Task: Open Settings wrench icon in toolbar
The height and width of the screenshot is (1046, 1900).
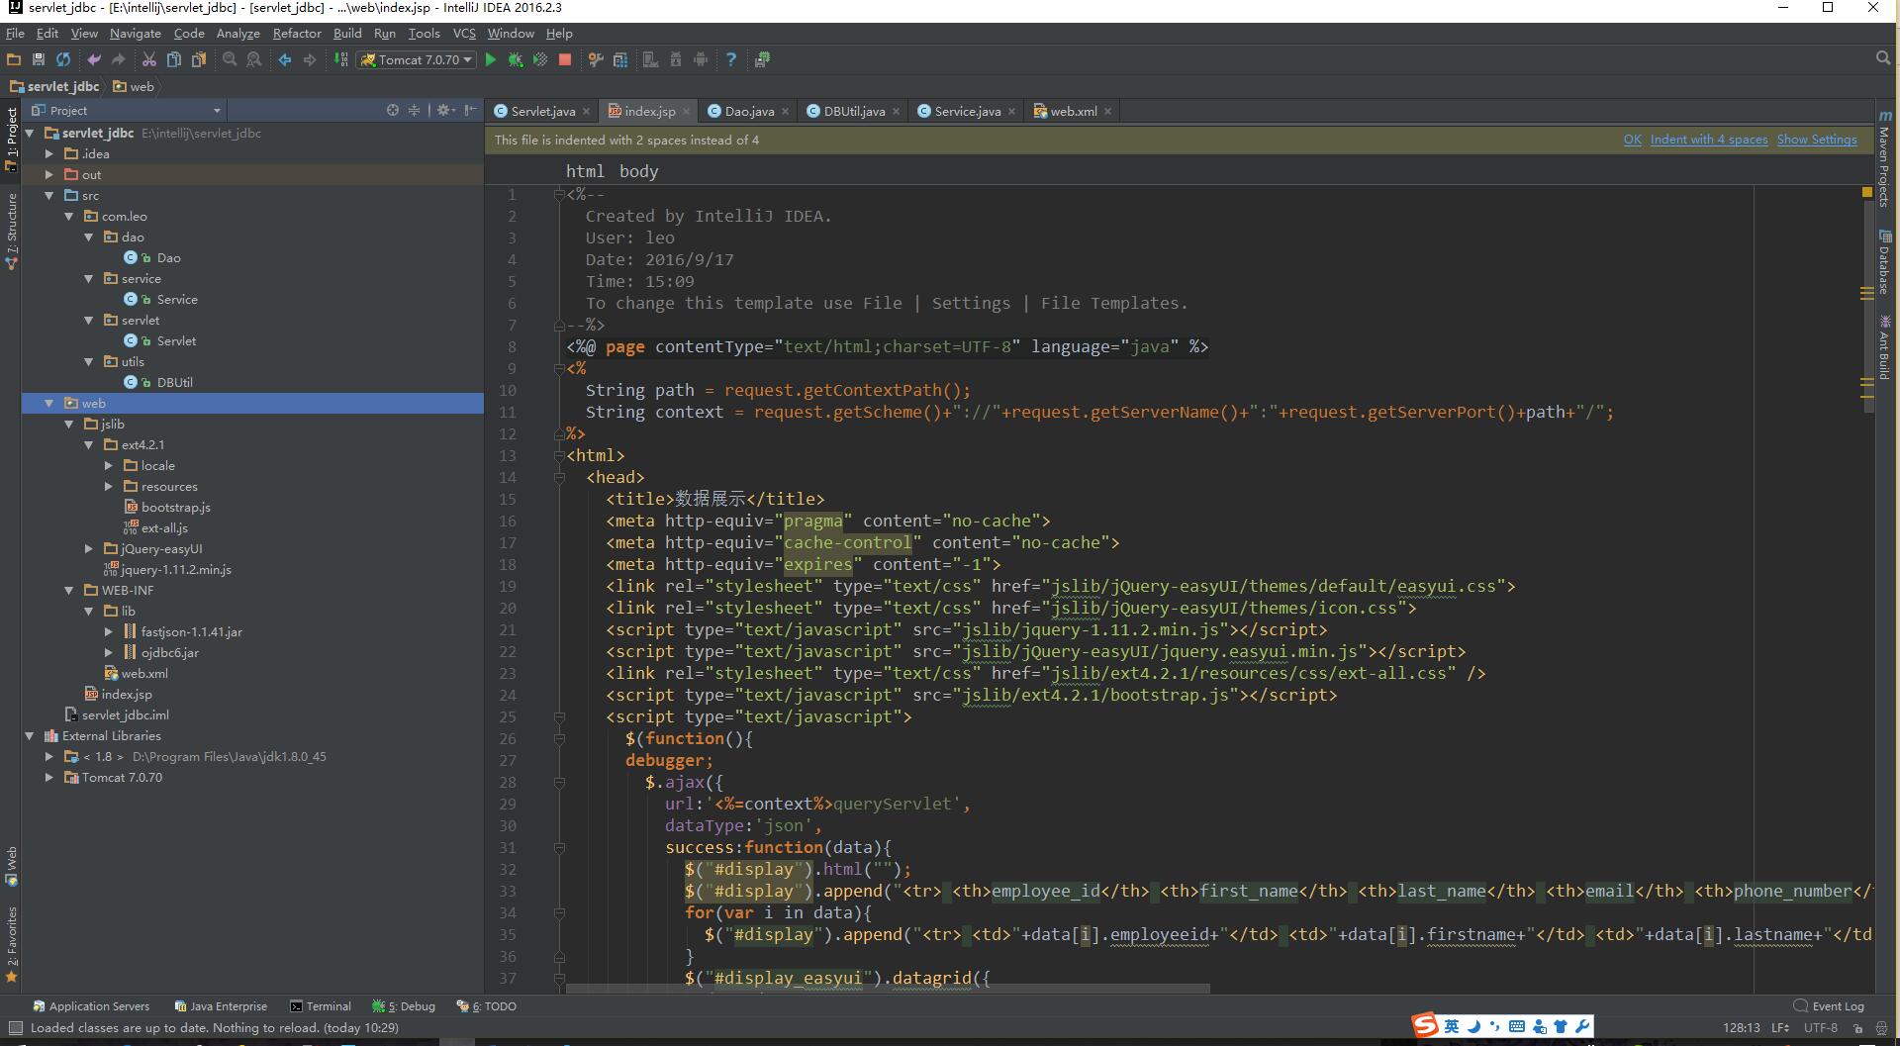Action: pos(596,59)
